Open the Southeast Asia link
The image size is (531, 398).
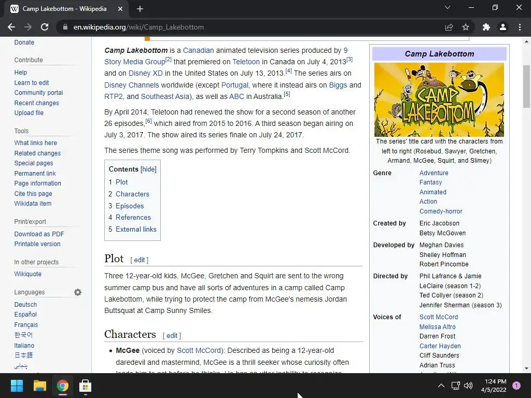pos(165,96)
